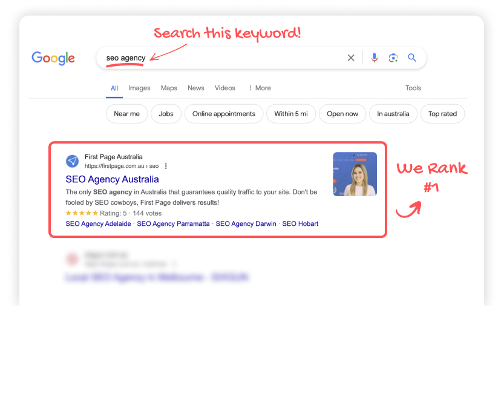Select the Videos tab

coord(225,88)
